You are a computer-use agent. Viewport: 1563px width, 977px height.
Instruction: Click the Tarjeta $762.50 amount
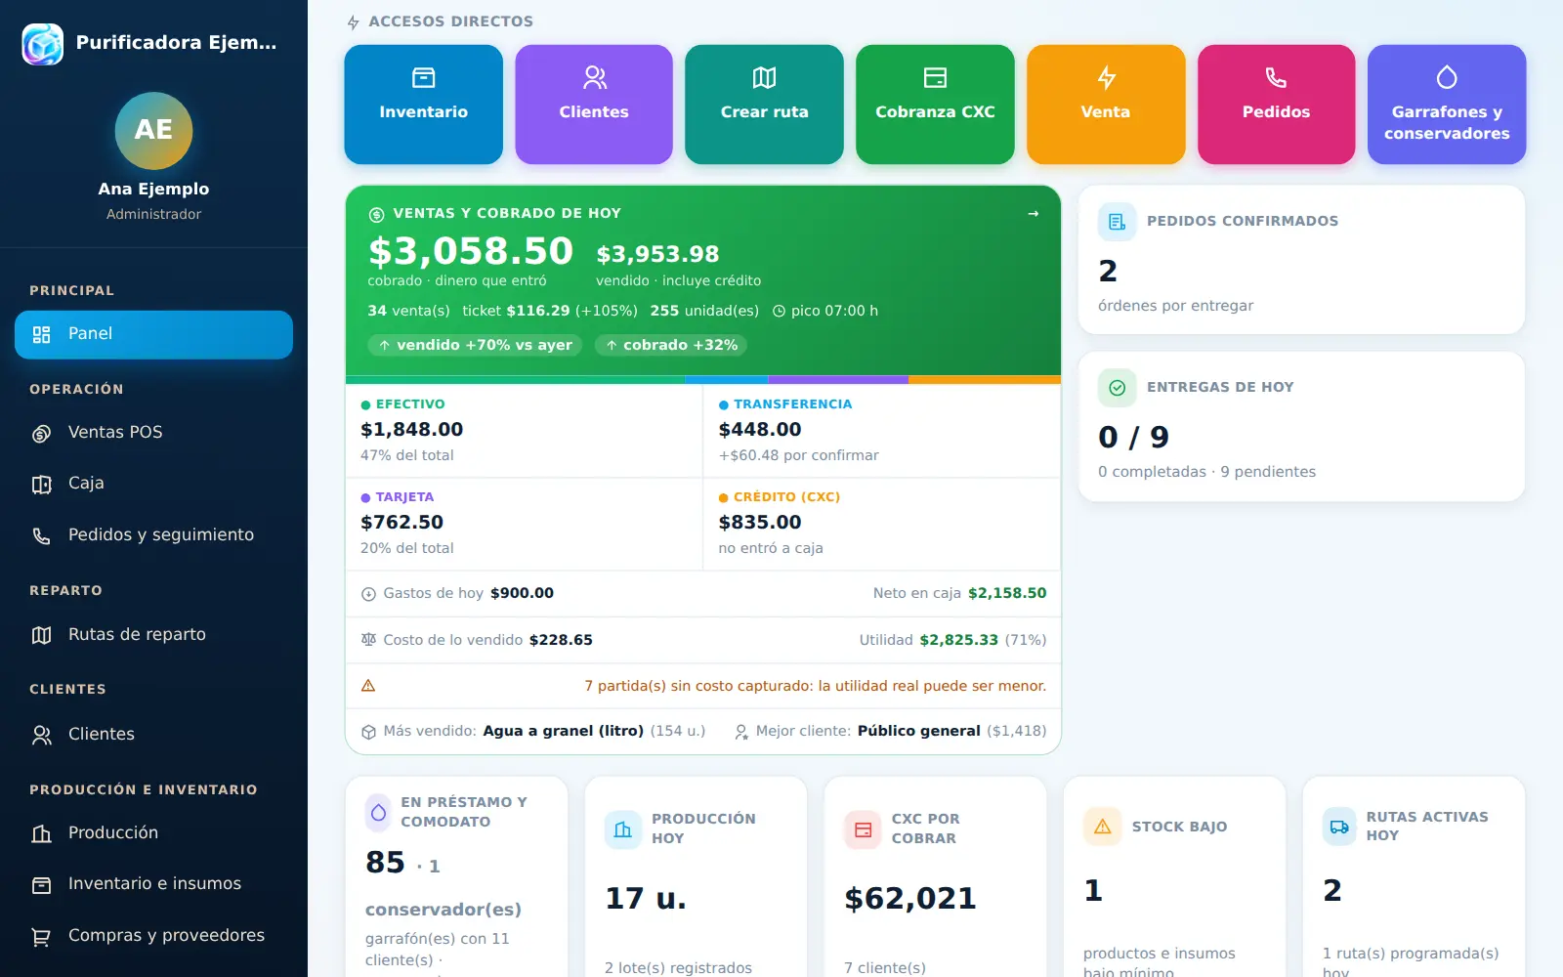(x=401, y=522)
